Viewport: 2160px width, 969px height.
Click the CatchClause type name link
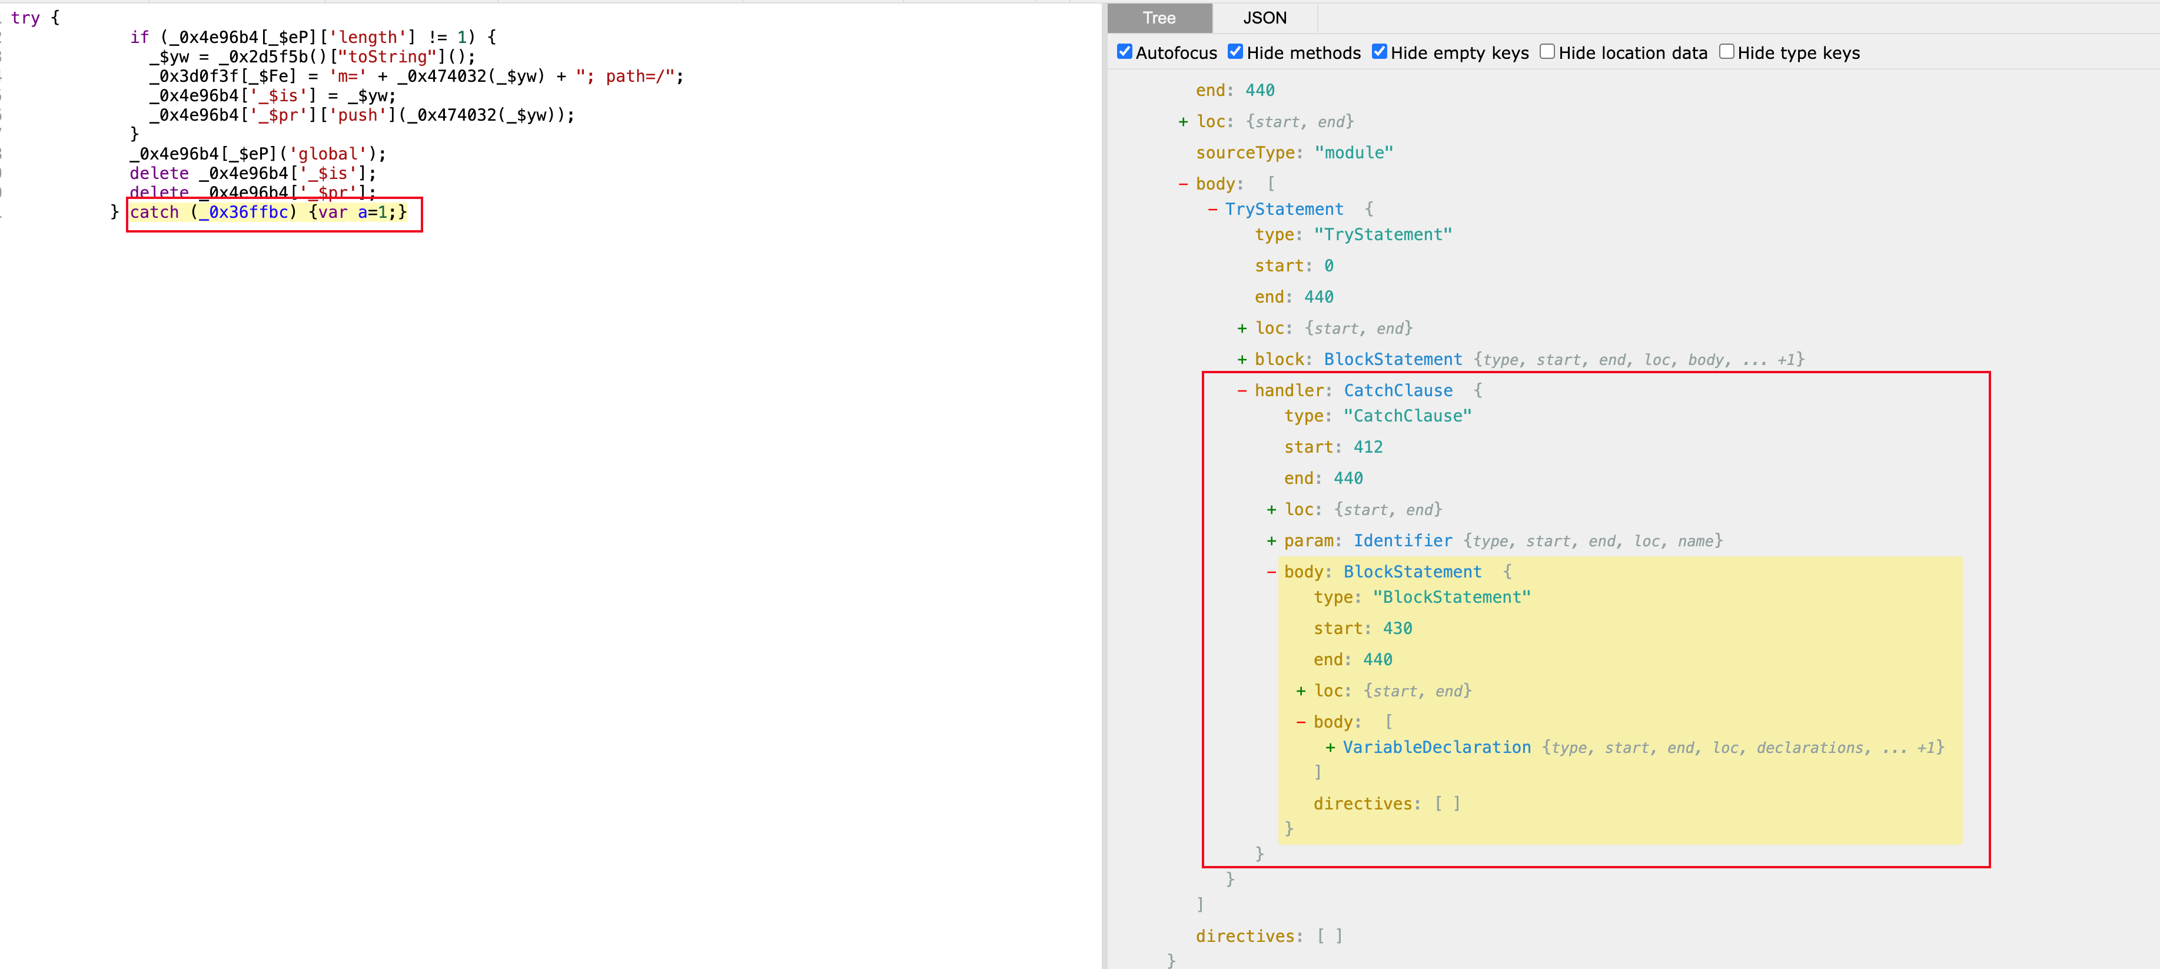1398,390
